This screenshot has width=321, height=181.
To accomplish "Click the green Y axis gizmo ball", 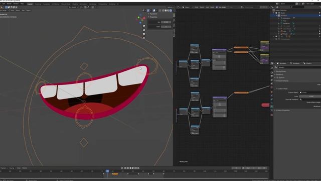I will point(138,18).
